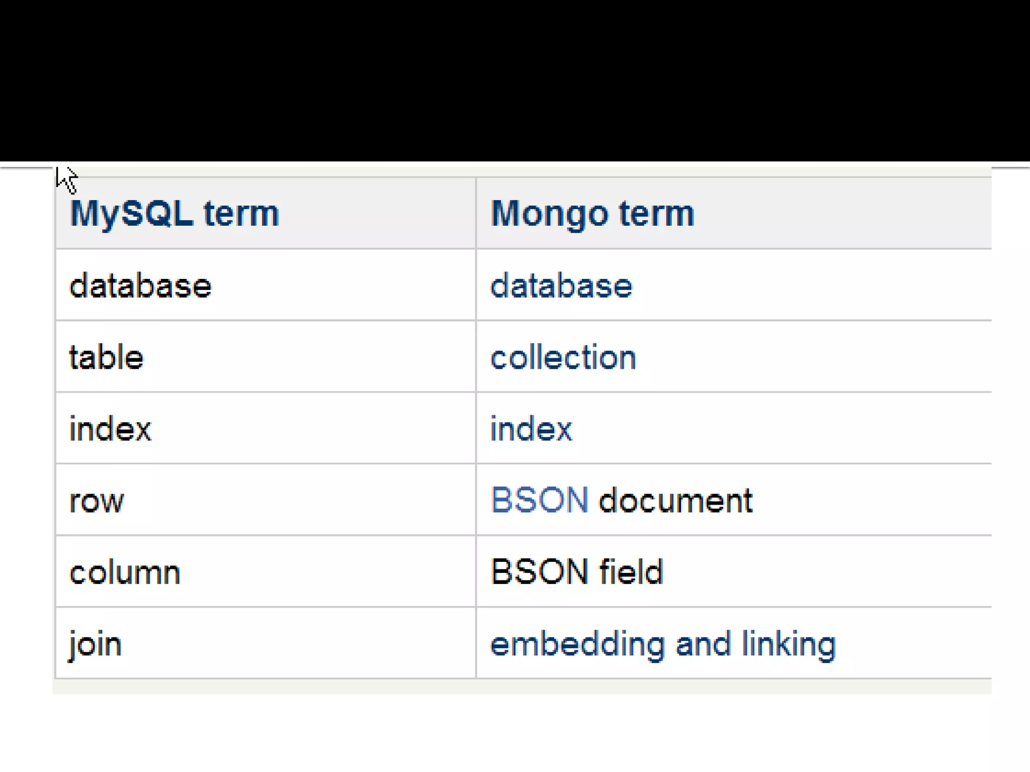
Task: Click the column cell text
Action: click(125, 573)
